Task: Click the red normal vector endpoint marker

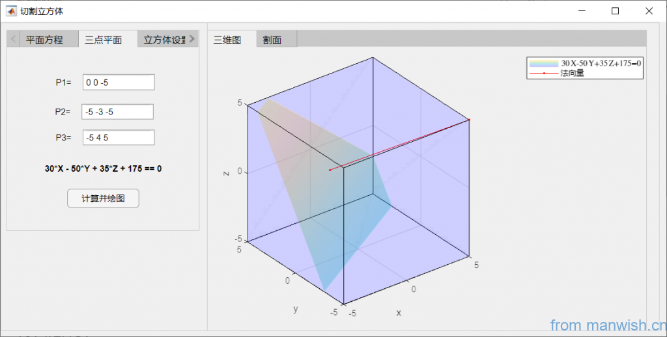Action: [469, 120]
